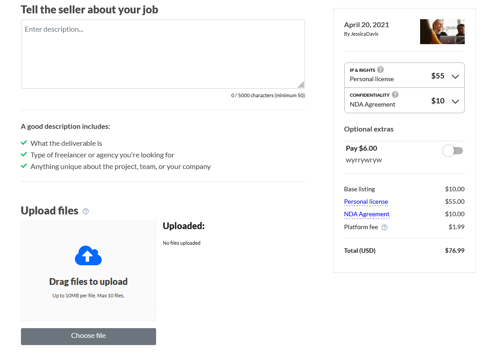This screenshot has height=362, width=487.
Task: Click into the job description text box
Action: pyautogui.click(x=163, y=54)
